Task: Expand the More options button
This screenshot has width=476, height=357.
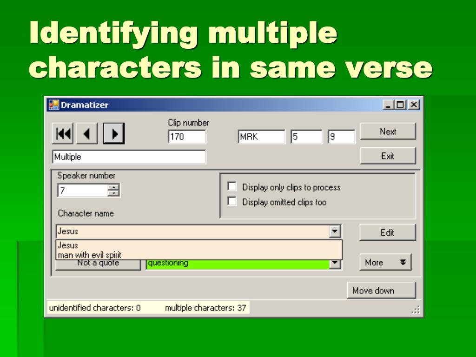Action: pyautogui.click(x=385, y=262)
